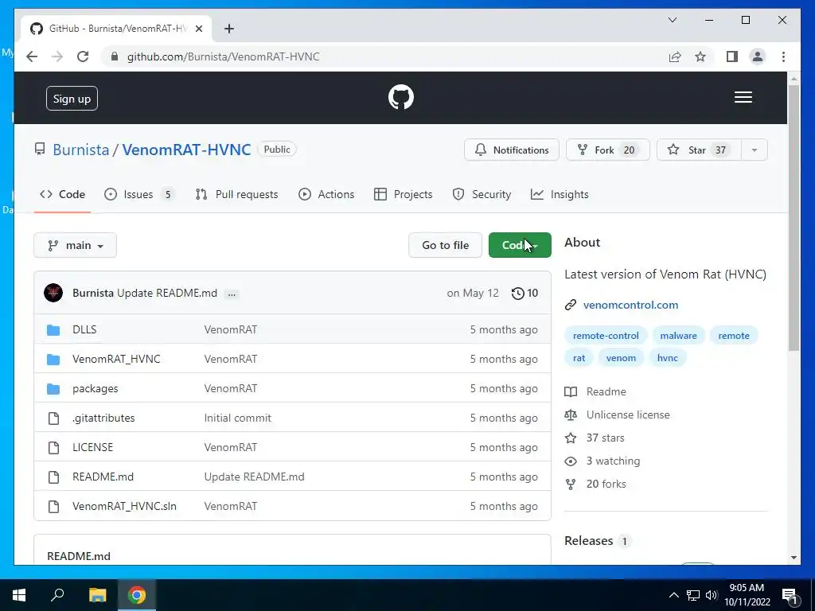Open the VenomRAT-HVNC repository name link
This screenshot has height=611, width=815.
[x=186, y=150]
